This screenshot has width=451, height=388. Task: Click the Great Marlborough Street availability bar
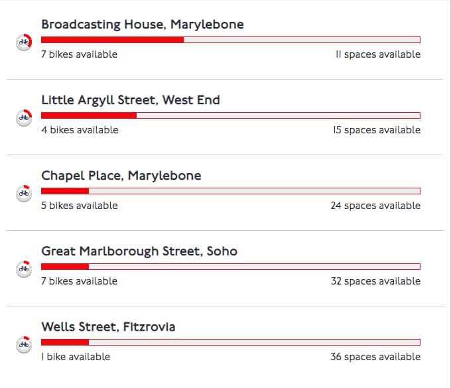230,267
